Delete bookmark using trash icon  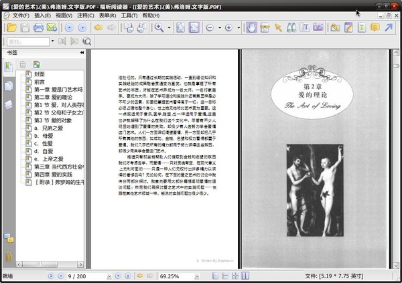(x=23, y=64)
